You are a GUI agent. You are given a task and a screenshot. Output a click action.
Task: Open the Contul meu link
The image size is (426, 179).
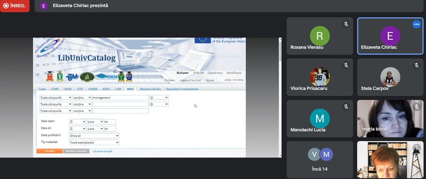point(215,73)
